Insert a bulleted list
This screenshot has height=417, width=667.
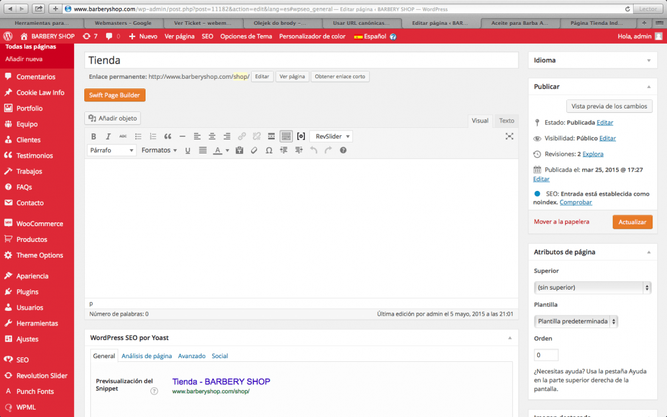tap(138, 136)
